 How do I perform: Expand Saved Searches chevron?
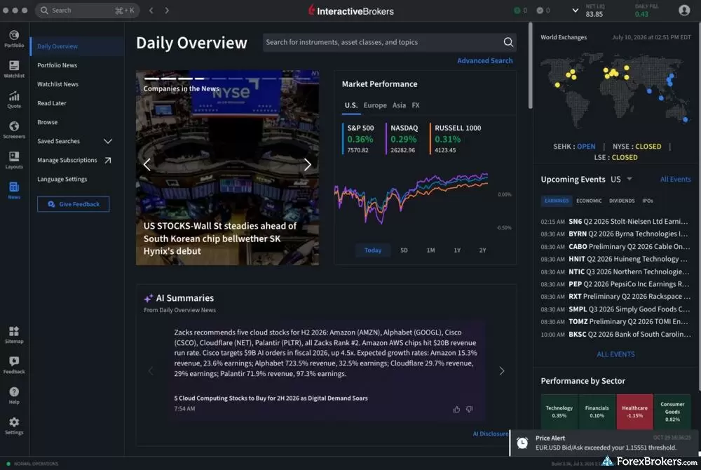pos(108,141)
